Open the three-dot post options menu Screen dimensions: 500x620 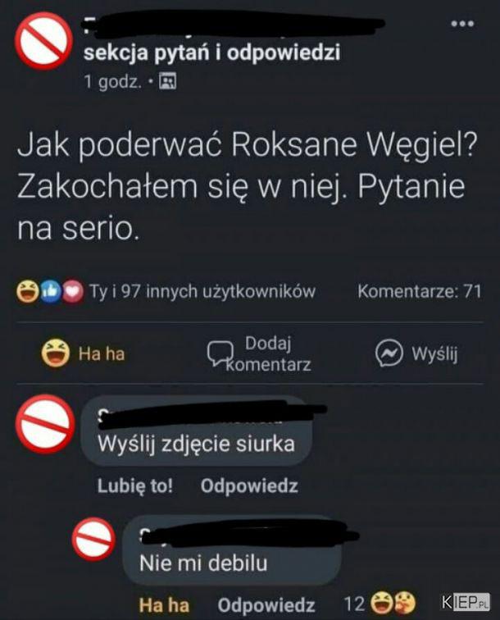click(x=462, y=24)
